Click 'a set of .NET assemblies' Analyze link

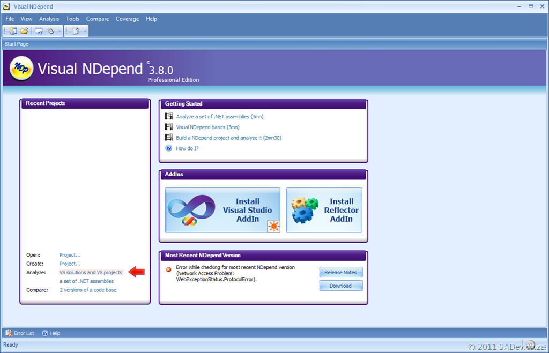click(86, 281)
